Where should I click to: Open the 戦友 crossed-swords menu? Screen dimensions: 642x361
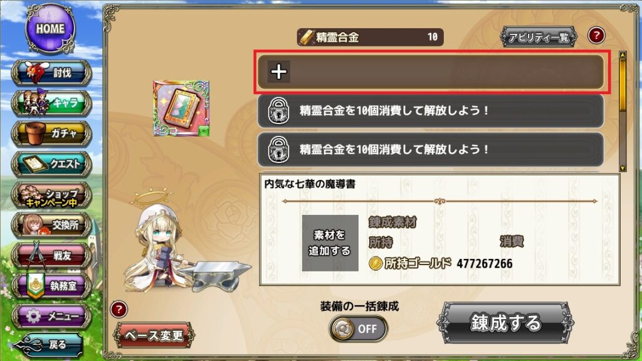tap(52, 256)
